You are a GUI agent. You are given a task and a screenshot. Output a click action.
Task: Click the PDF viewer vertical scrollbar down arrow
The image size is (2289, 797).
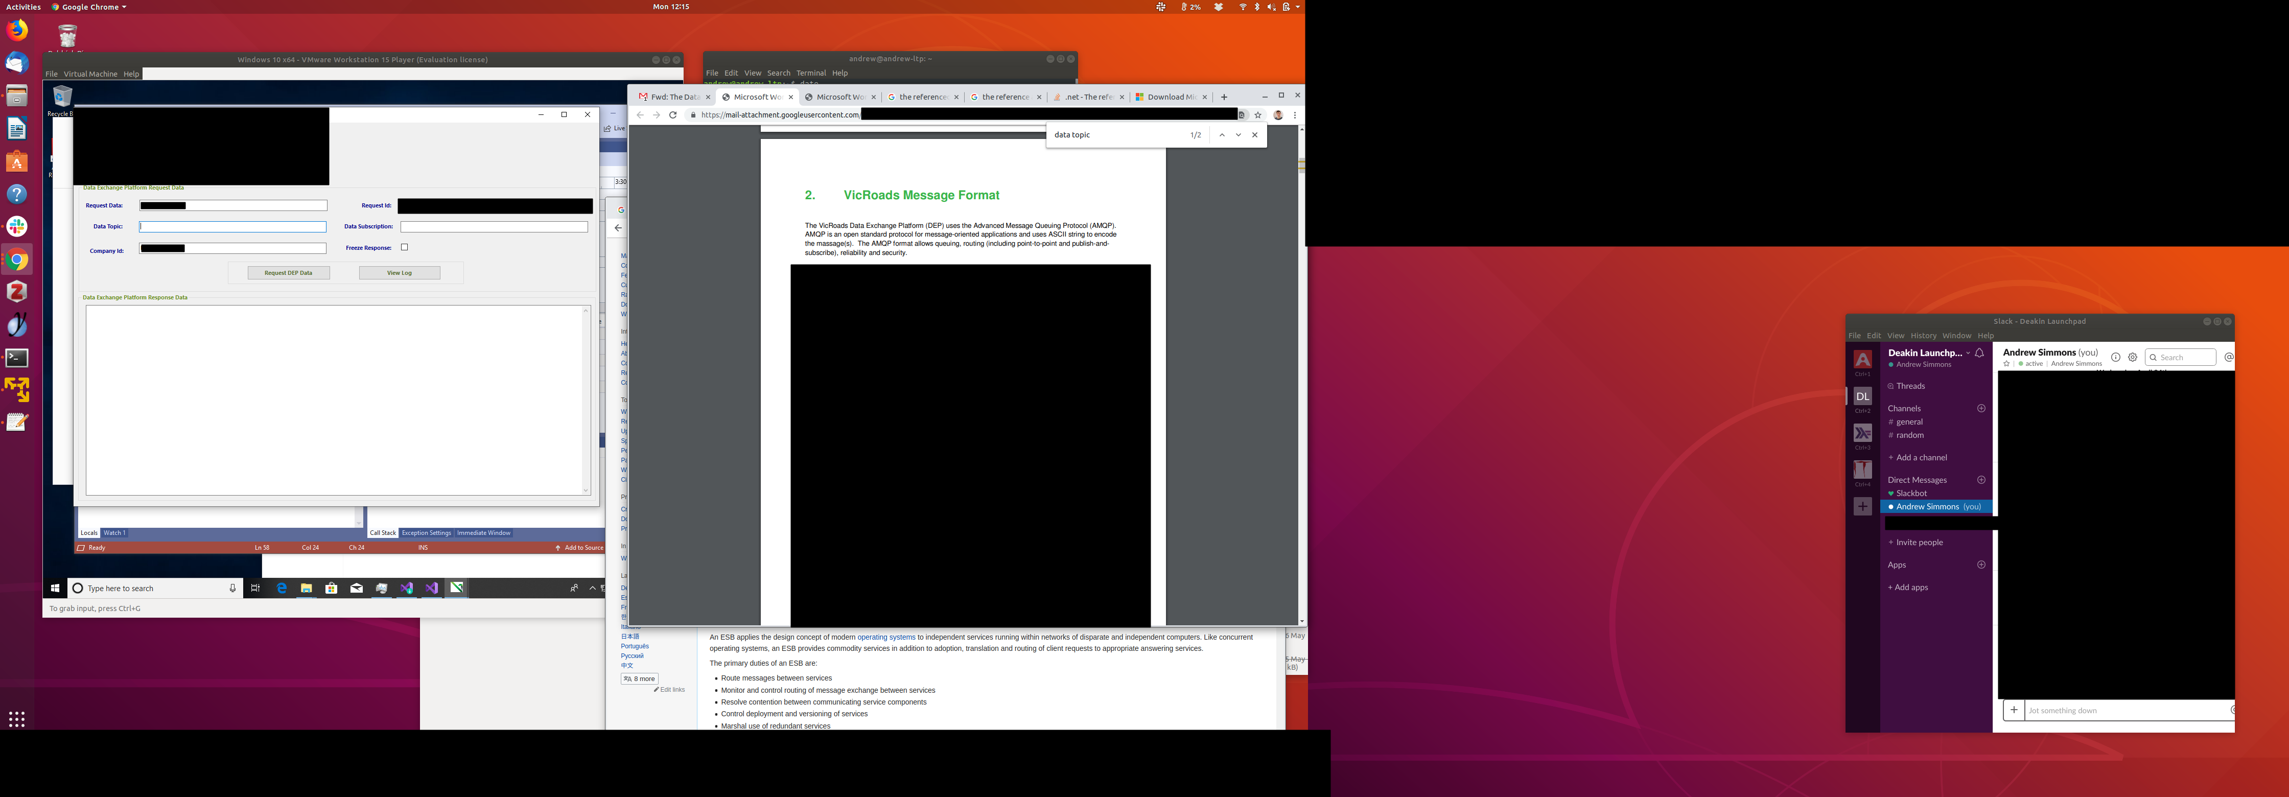(x=1302, y=621)
